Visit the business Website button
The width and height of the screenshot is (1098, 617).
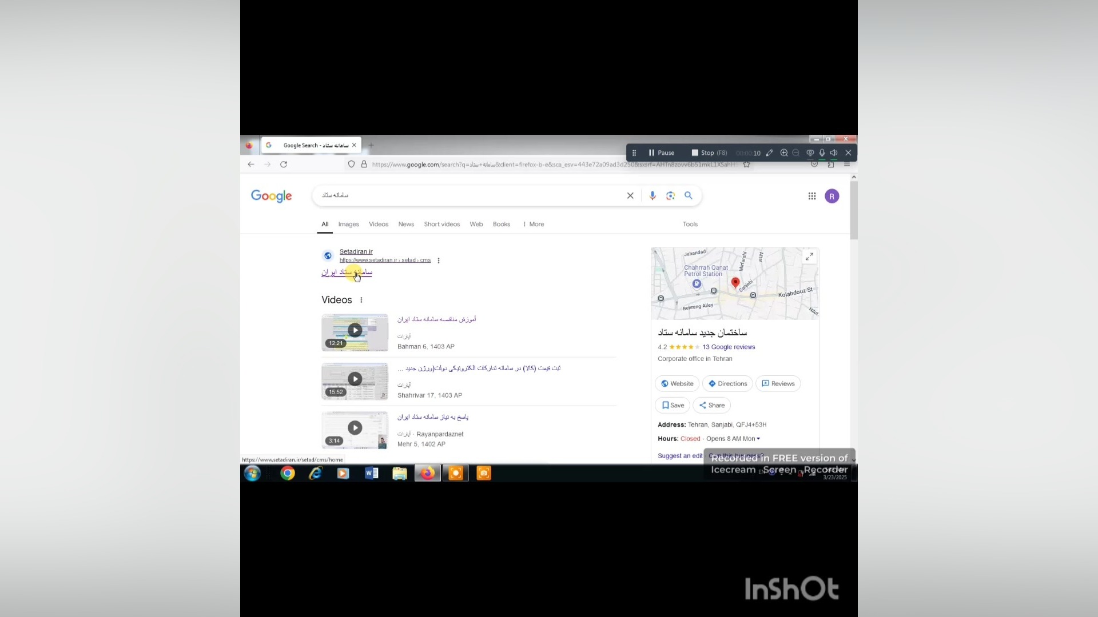(677, 384)
